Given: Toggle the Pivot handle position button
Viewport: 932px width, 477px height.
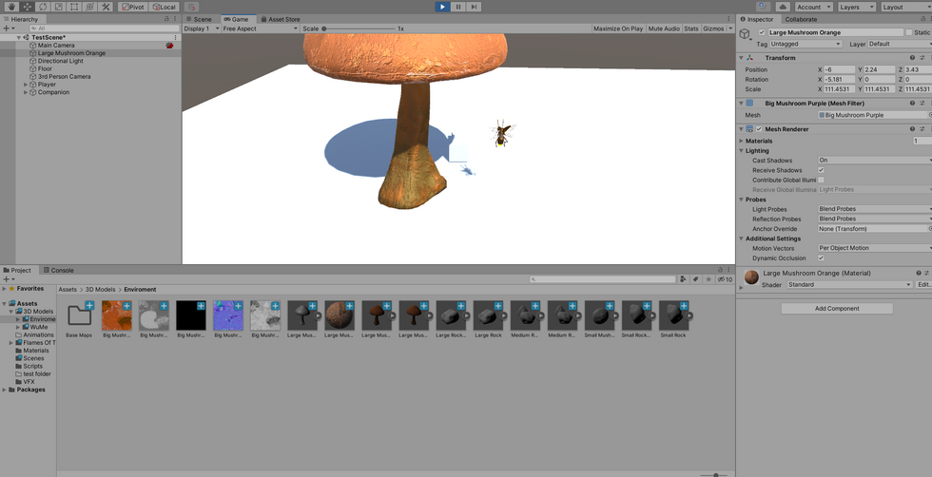Looking at the screenshot, I should pyautogui.click(x=132, y=7).
